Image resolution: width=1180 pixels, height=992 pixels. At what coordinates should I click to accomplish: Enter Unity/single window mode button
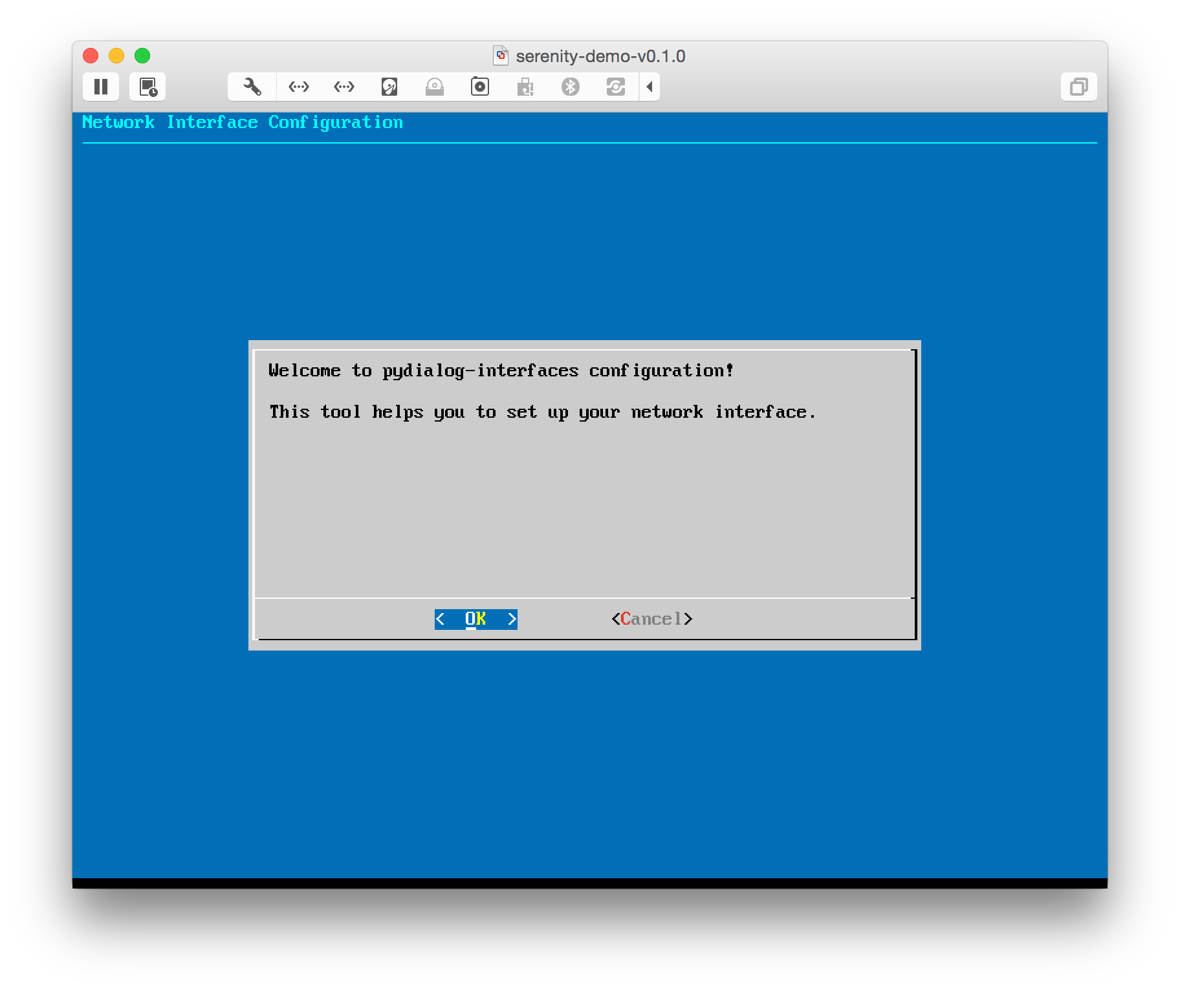point(1079,87)
